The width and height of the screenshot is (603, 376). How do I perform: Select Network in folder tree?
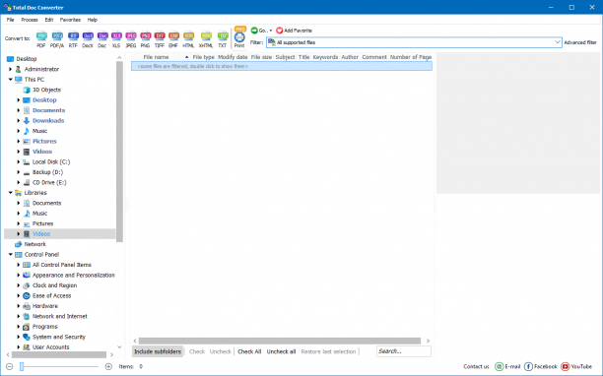click(x=35, y=244)
